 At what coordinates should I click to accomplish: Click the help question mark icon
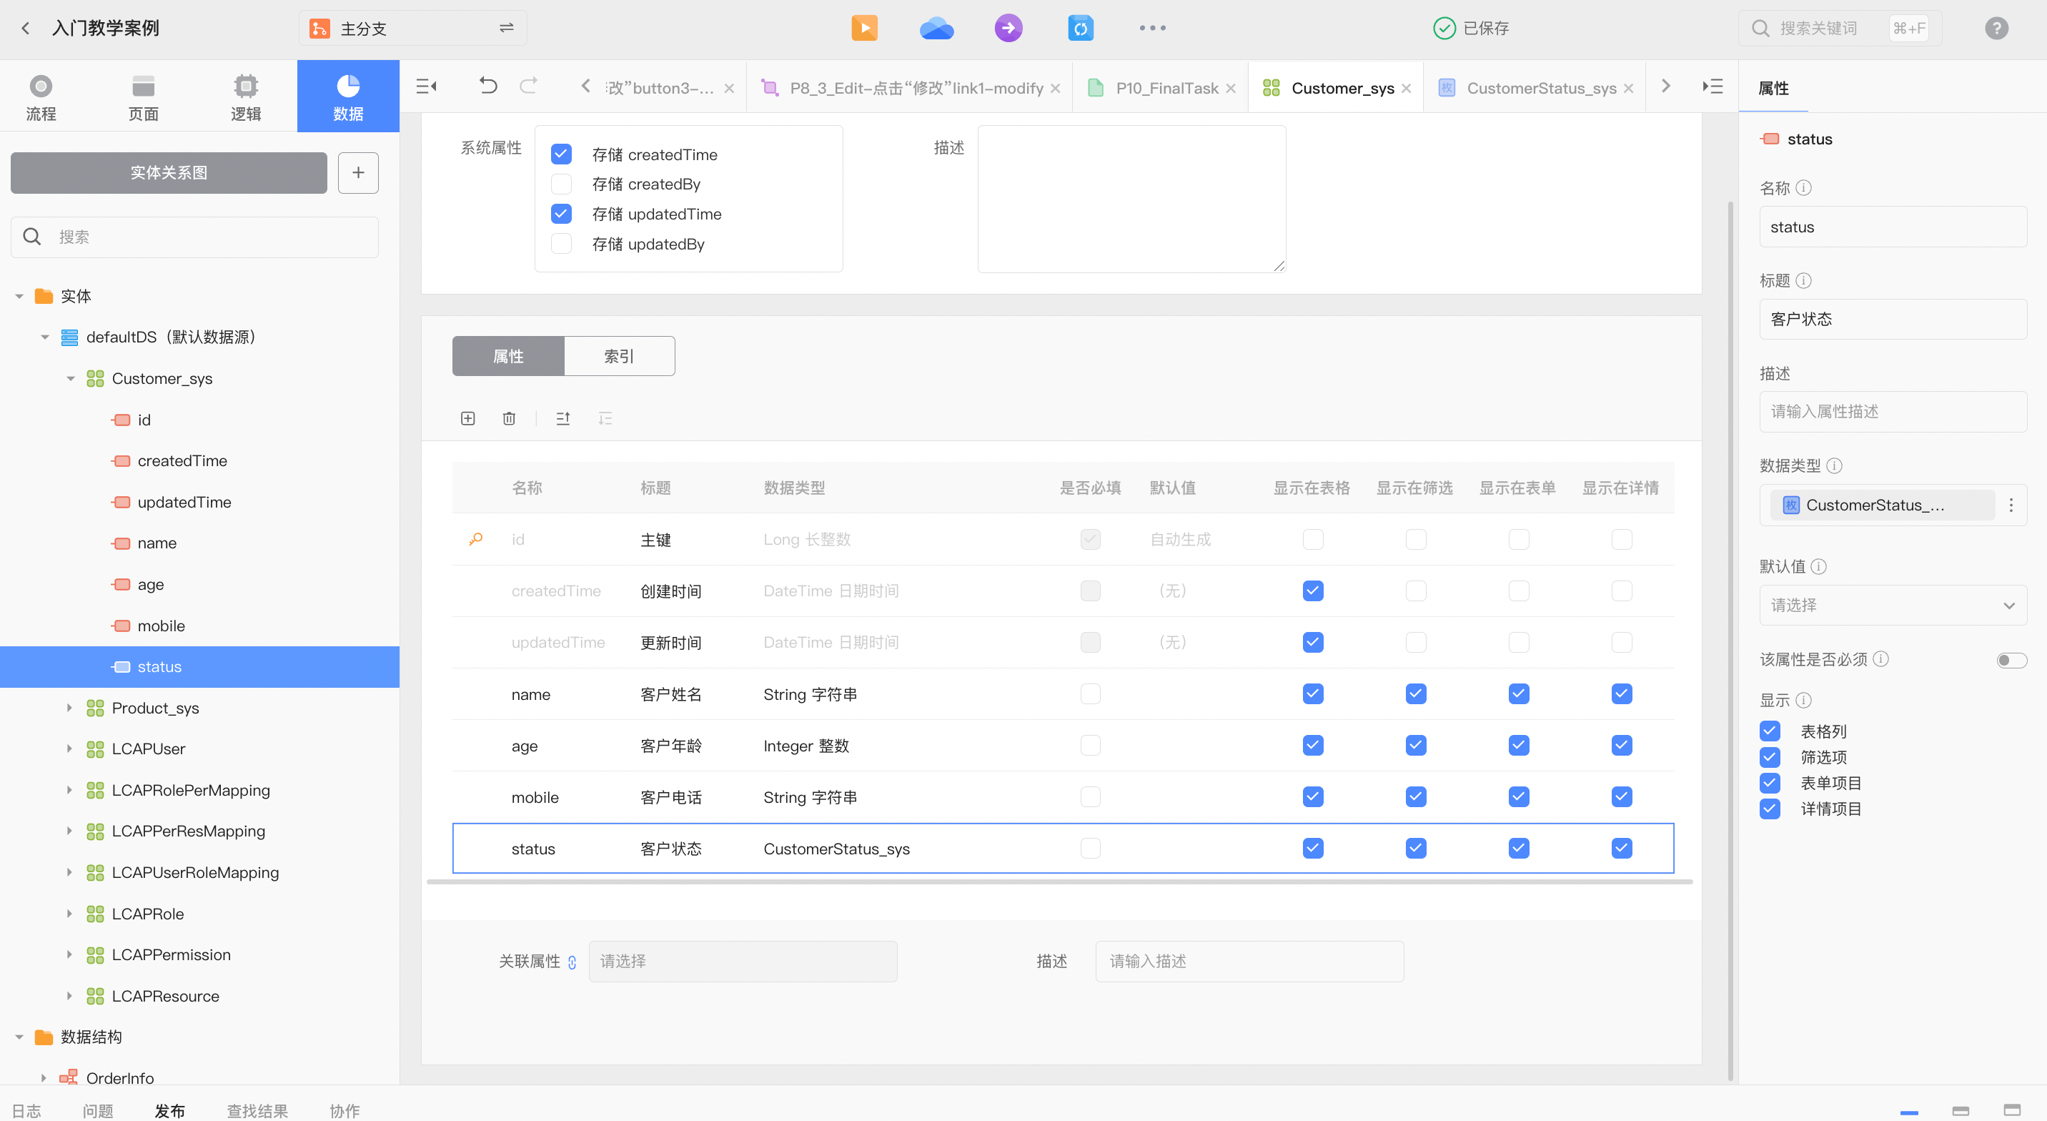click(x=1996, y=28)
